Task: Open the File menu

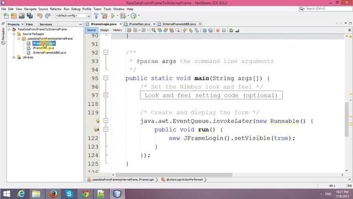Action: [4, 9]
